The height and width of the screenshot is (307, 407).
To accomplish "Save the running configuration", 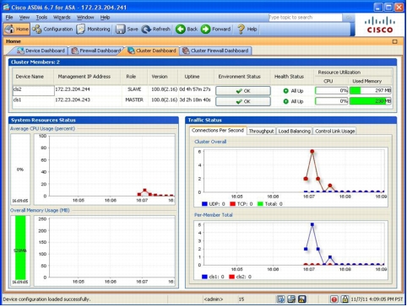I will (x=127, y=29).
